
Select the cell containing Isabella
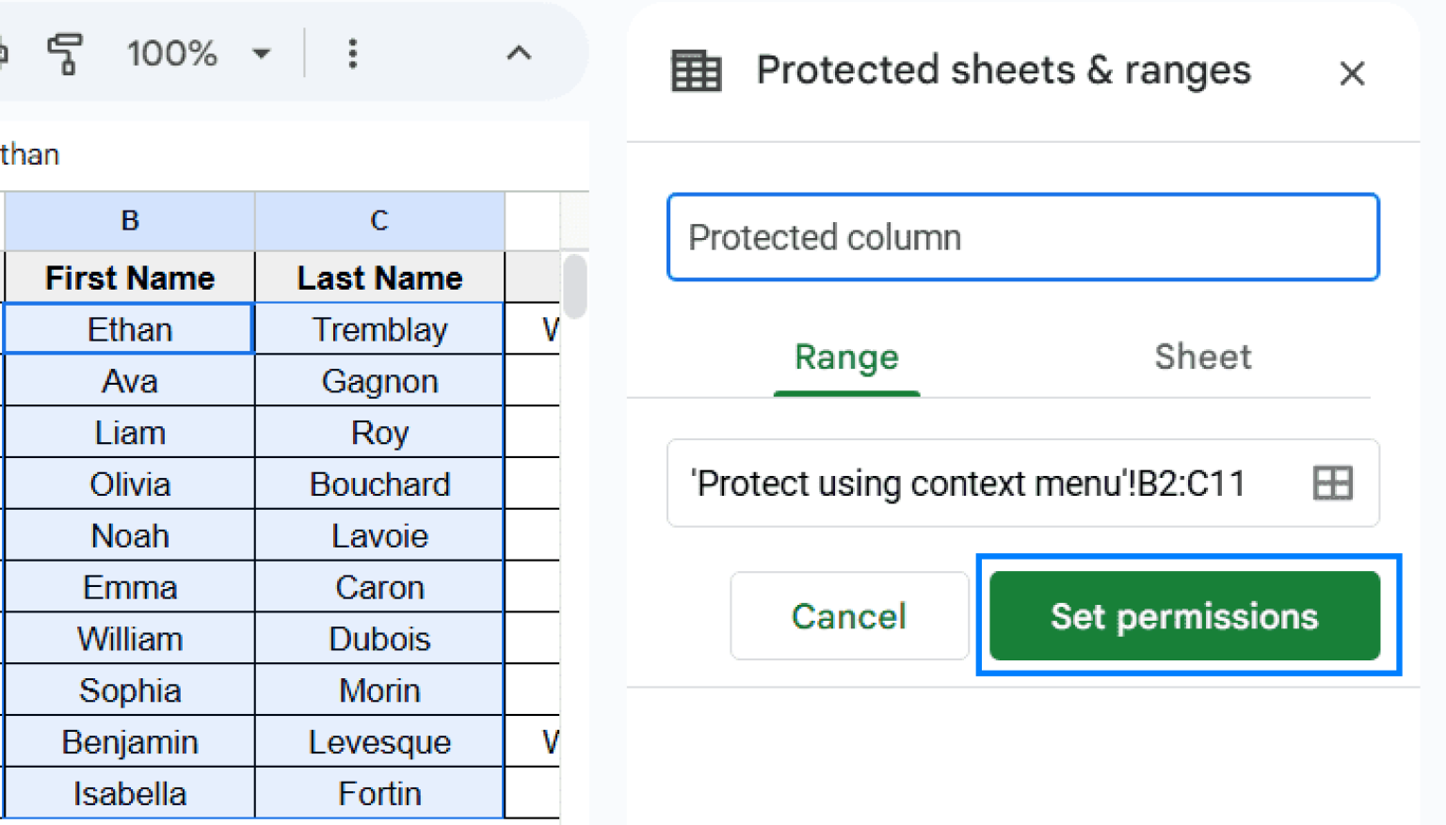click(x=129, y=793)
